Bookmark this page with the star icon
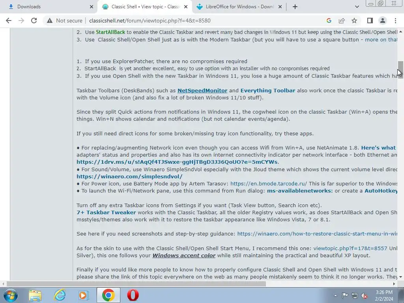Viewport: 404px width, 303px height. [354, 21]
